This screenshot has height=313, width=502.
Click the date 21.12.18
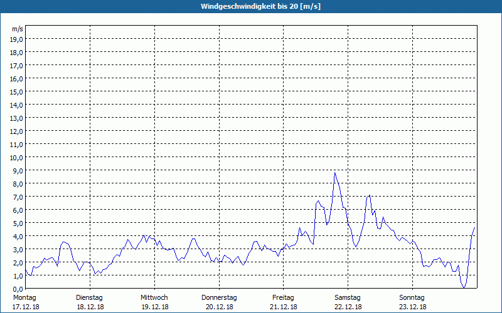(284, 307)
